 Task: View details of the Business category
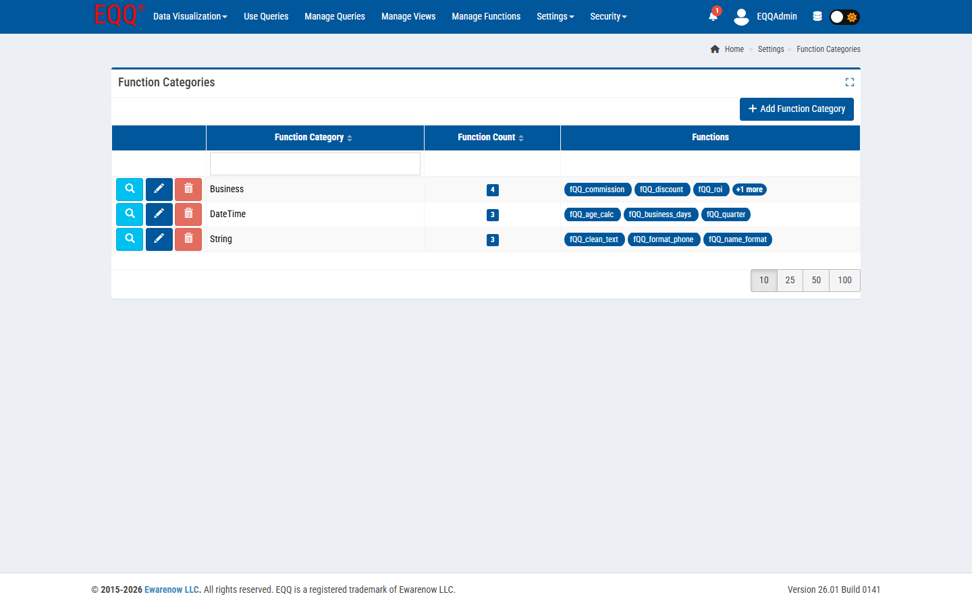(130, 190)
